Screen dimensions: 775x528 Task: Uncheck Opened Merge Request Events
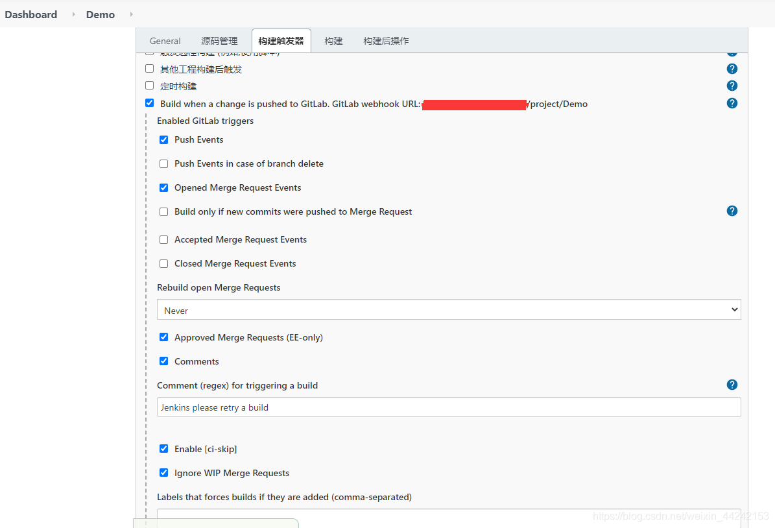pyautogui.click(x=163, y=188)
